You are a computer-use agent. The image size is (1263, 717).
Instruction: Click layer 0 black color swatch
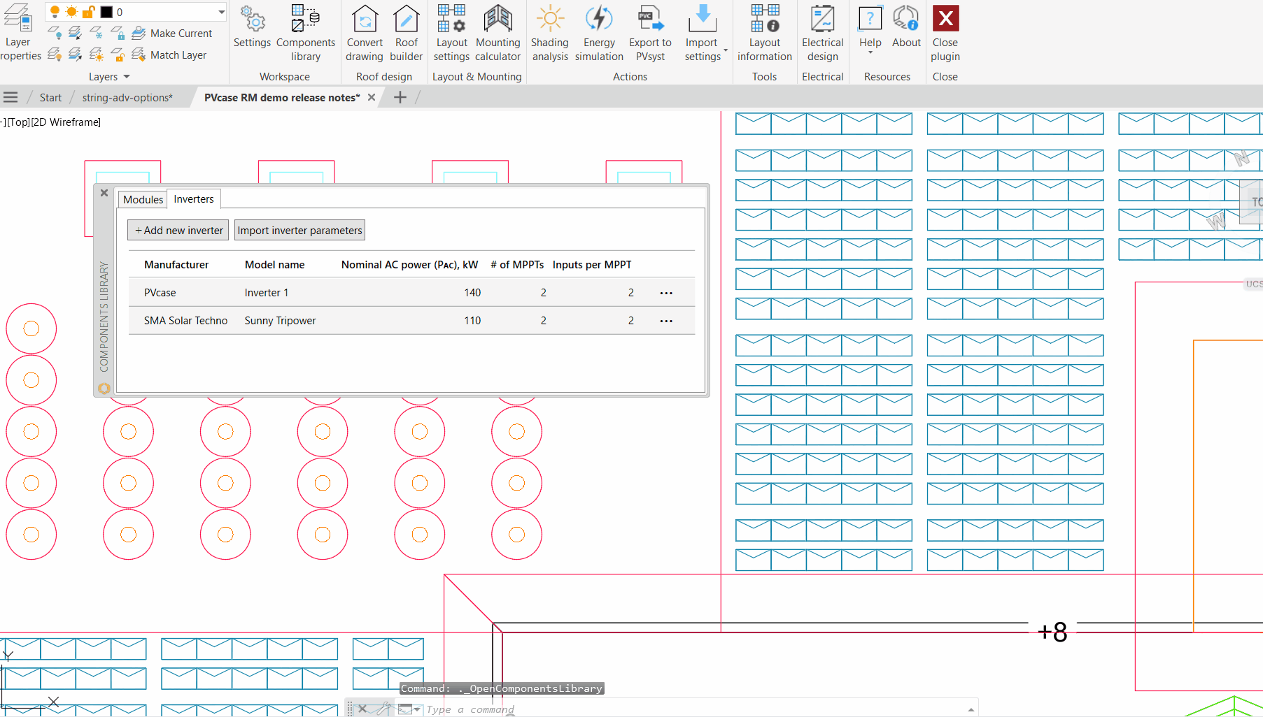(x=106, y=12)
